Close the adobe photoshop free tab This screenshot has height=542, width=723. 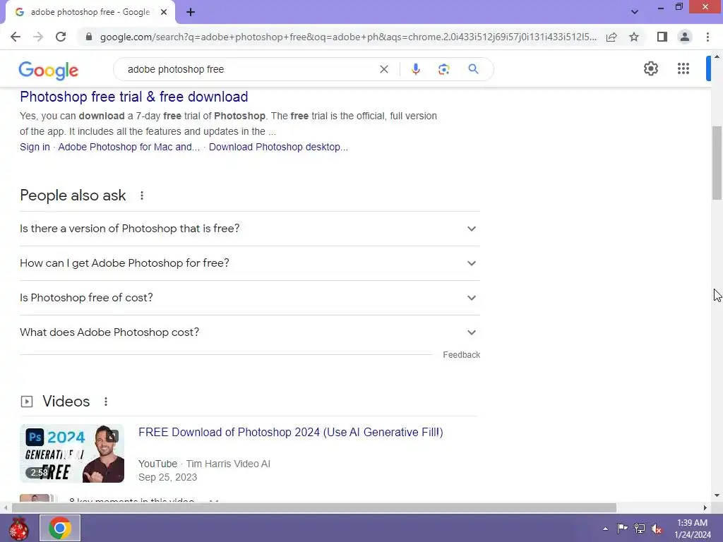click(163, 12)
